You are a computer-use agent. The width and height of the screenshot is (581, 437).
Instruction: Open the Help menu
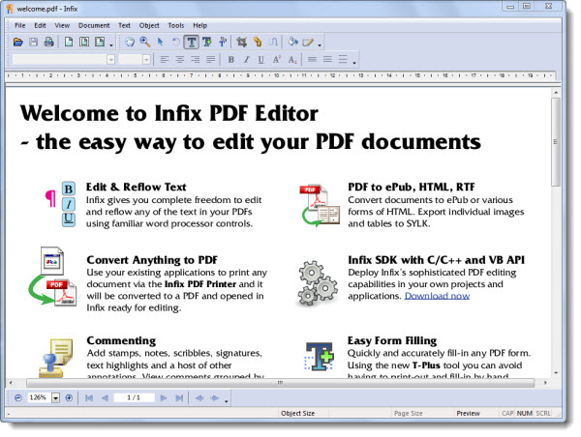pyautogui.click(x=199, y=25)
